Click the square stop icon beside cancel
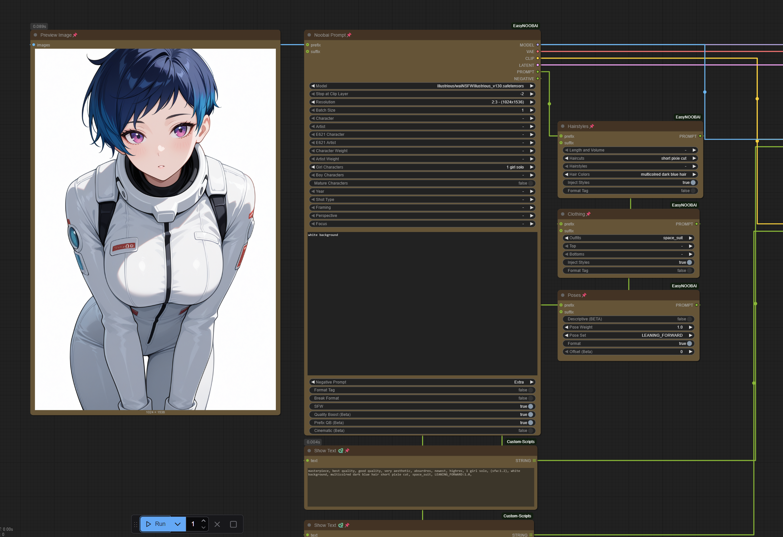The width and height of the screenshot is (783, 537). pyautogui.click(x=233, y=524)
